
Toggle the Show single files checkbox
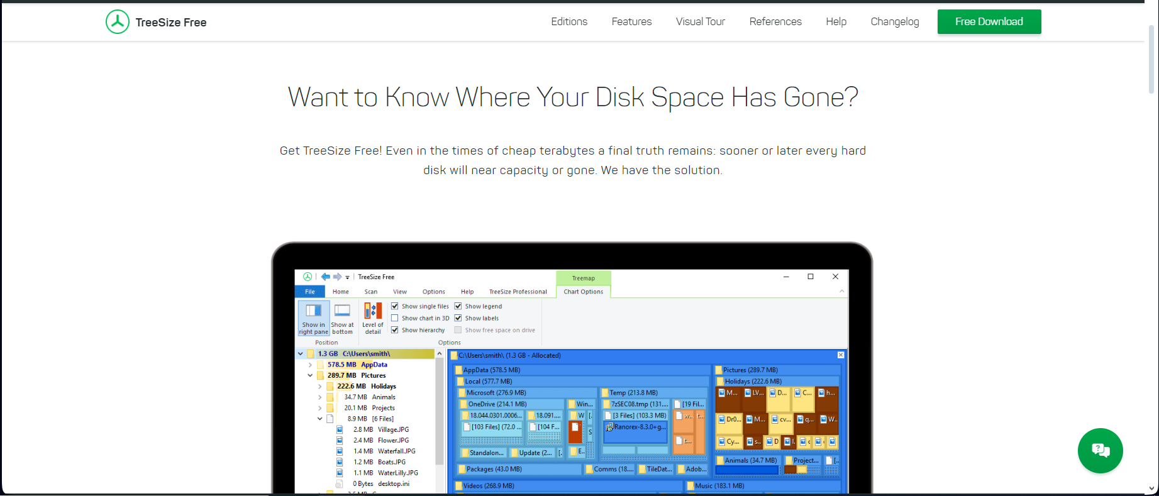click(395, 306)
